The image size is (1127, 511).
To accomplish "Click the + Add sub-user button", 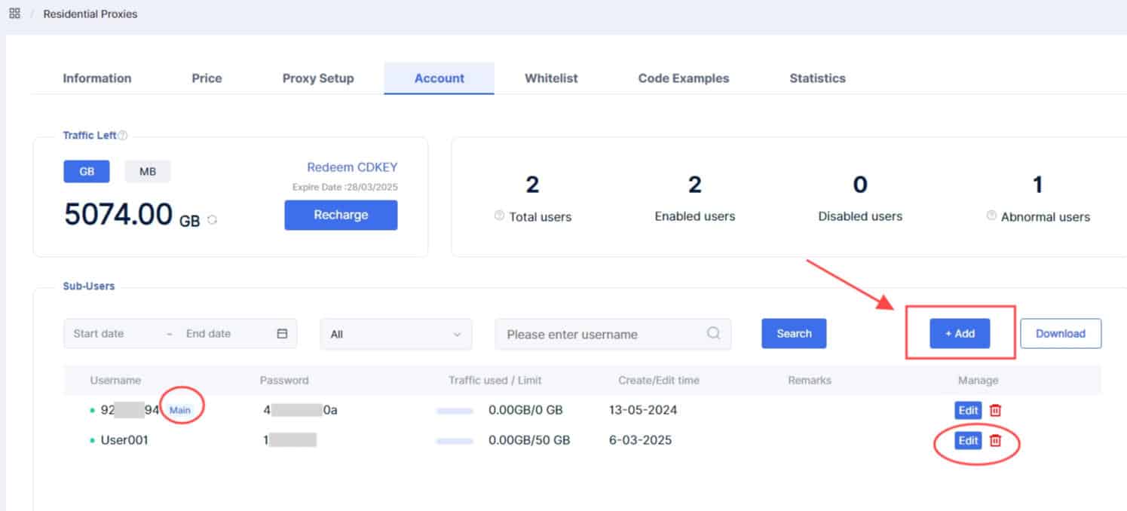I will 960,333.
